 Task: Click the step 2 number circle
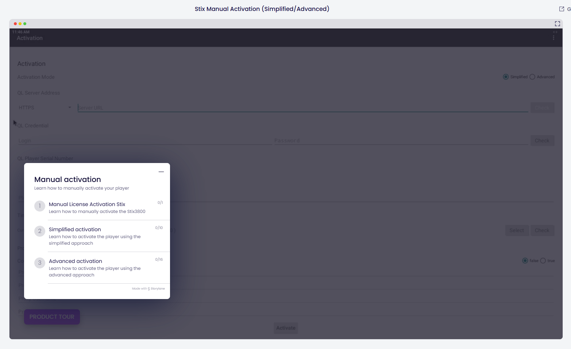coord(40,231)
